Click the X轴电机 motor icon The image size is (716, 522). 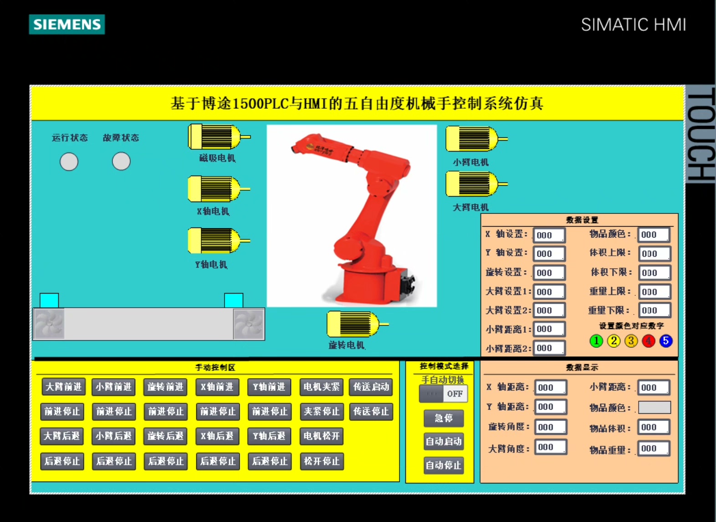point(219,189)
